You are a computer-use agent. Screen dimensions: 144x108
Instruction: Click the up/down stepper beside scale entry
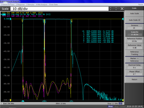[111, 9]
